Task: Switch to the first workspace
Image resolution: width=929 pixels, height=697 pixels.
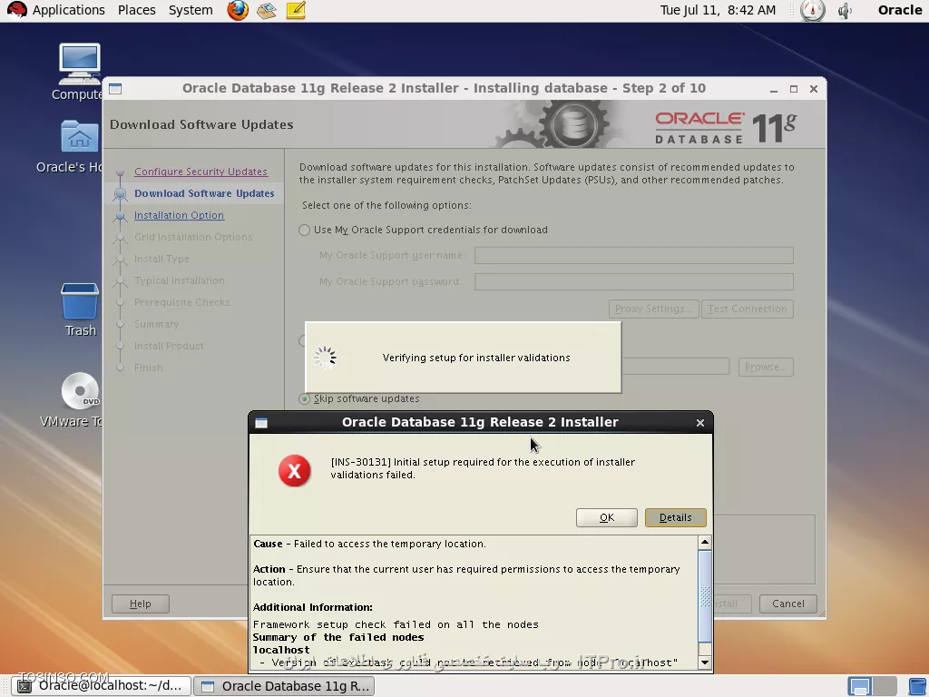Action: (x=860, y=686)
